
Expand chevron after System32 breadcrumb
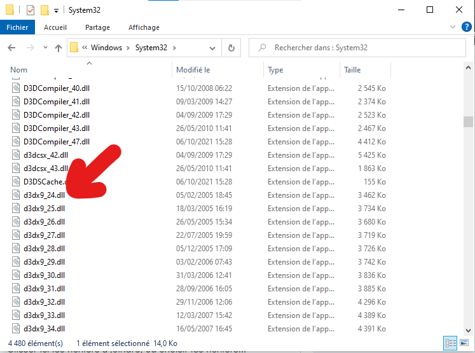tap(174, 48)
